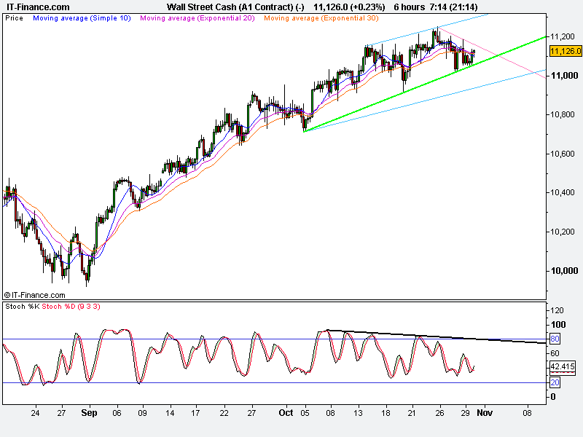Select the 11,200 price axis label
This screenshot has width=583, height=437.
point(562,36)
